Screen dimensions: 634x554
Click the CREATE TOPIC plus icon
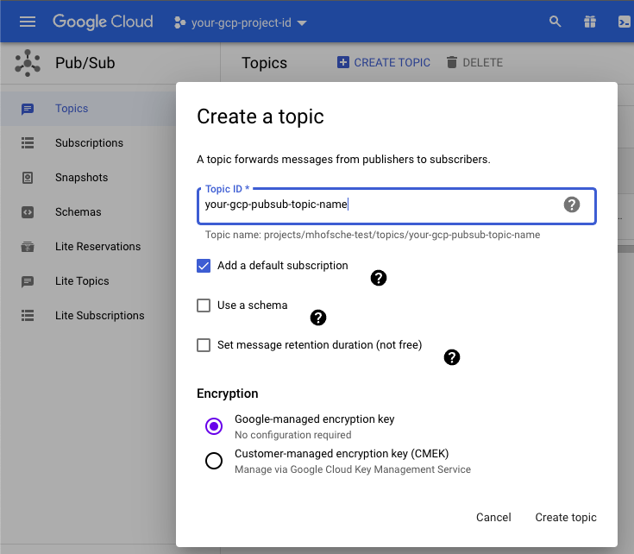point(343,62)
